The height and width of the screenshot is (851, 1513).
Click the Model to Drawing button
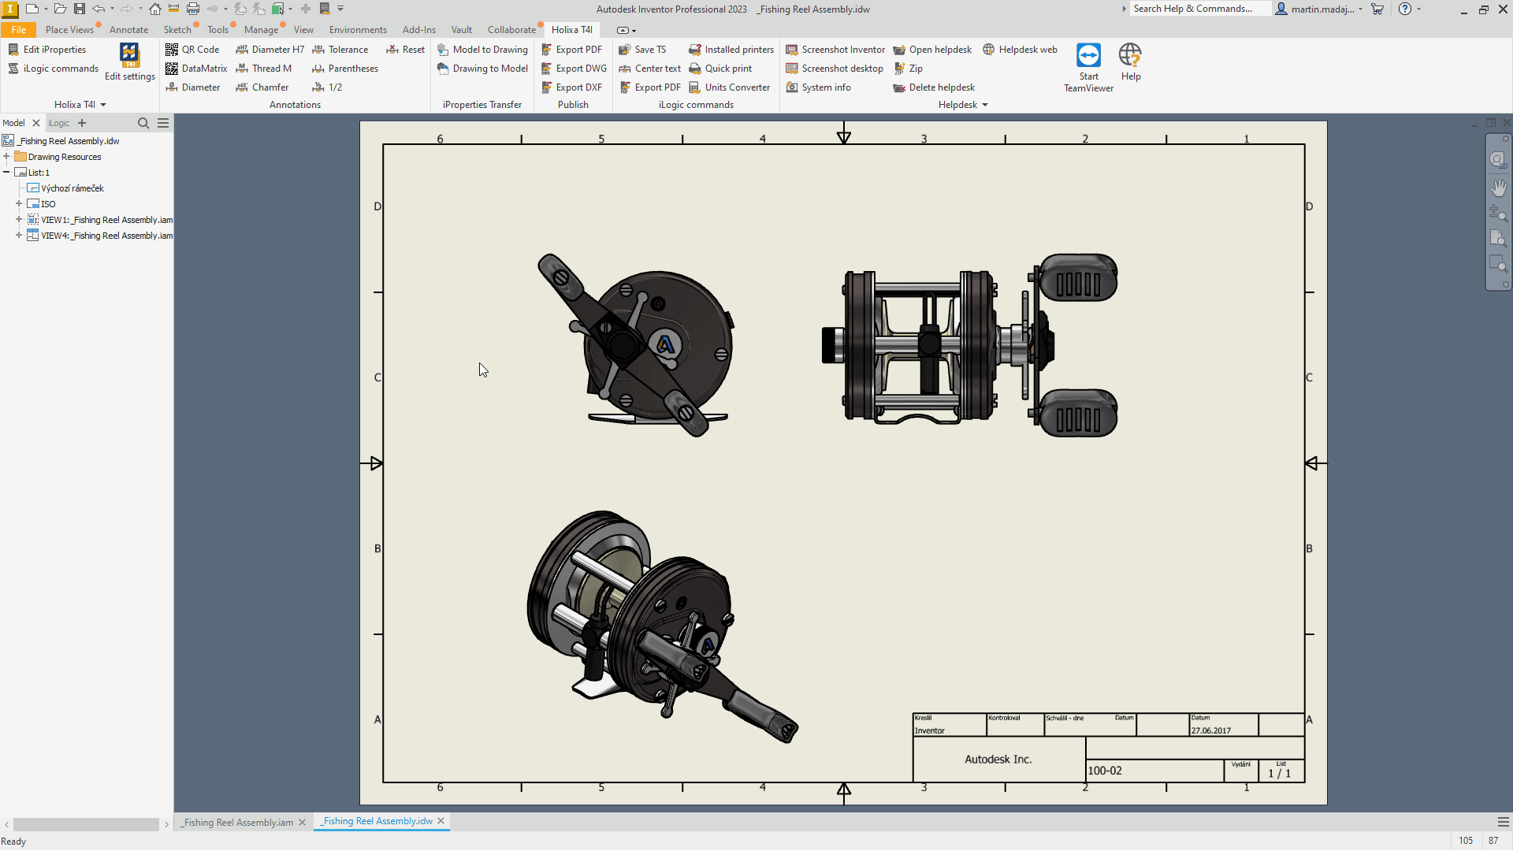click(x=482, y=50)
